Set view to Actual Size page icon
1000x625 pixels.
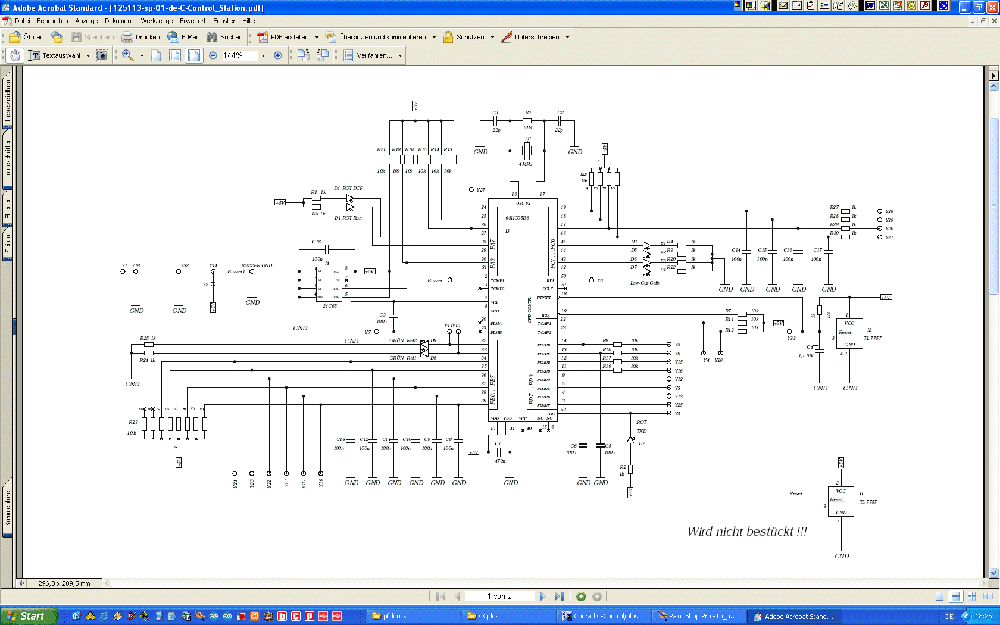coord(156,55)
